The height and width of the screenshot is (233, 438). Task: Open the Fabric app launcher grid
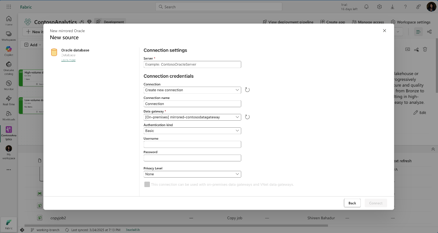click(x=8, y=6)
